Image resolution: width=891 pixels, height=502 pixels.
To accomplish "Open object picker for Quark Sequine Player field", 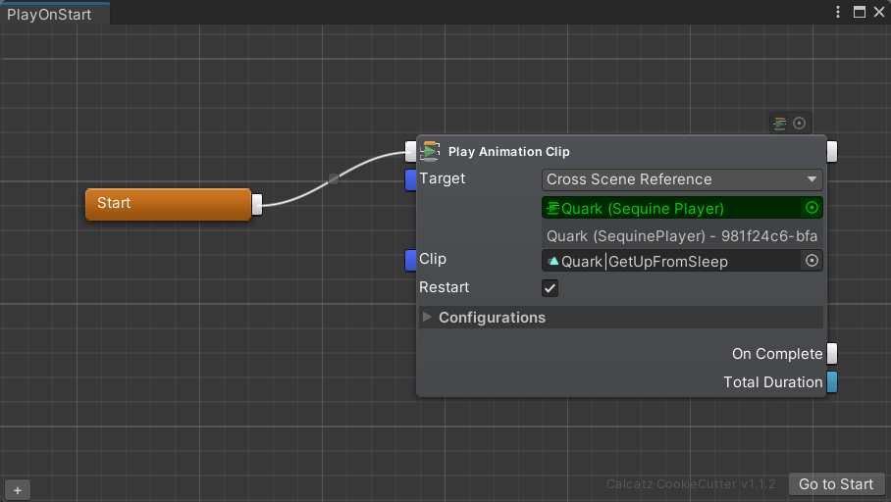I will tap(812, 208).
